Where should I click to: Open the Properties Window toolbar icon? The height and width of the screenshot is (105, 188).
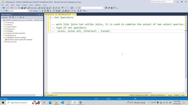tap(106, 8)
